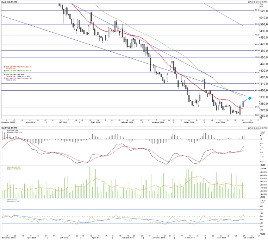Click the eye icon beside CEZP.PR Trade Price
268x240 pixels.
point(5,74)
